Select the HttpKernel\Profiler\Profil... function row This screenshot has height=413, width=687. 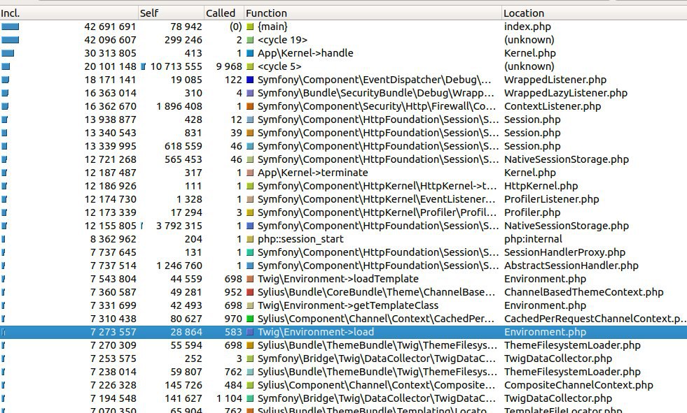pos(343,212)
